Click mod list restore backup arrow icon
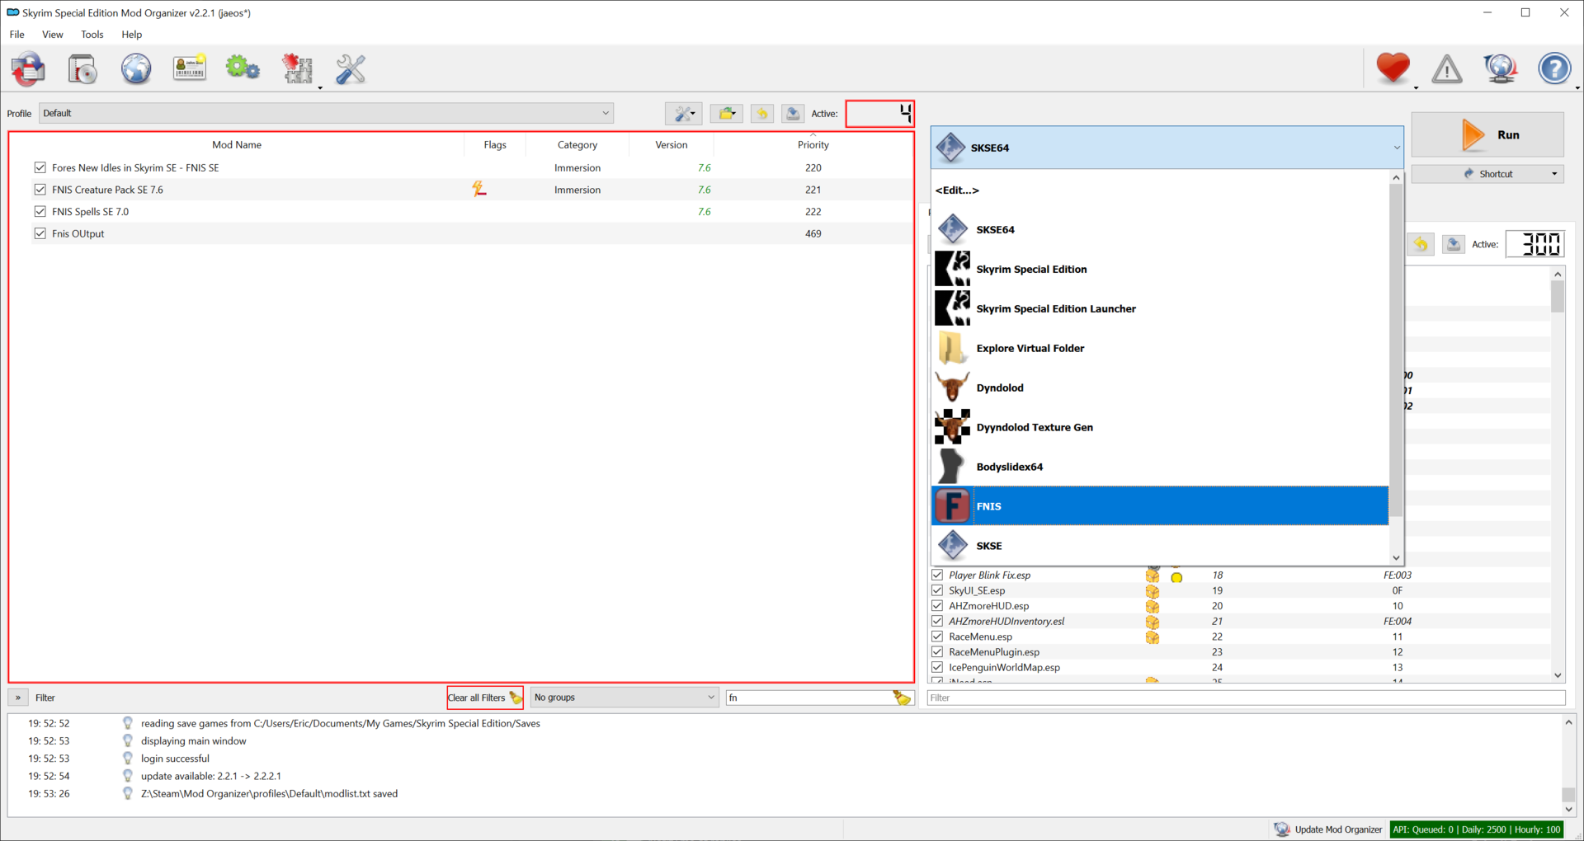The image size is (1584, 841). (x=762, y=114)
